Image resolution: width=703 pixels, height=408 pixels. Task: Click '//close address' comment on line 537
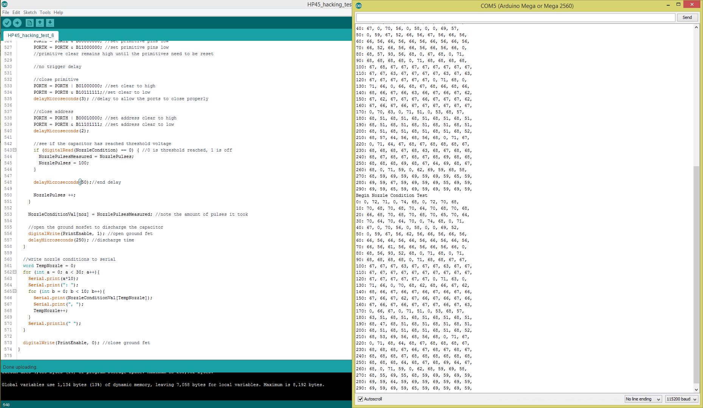pyautogui.click(x=53, y=111)
